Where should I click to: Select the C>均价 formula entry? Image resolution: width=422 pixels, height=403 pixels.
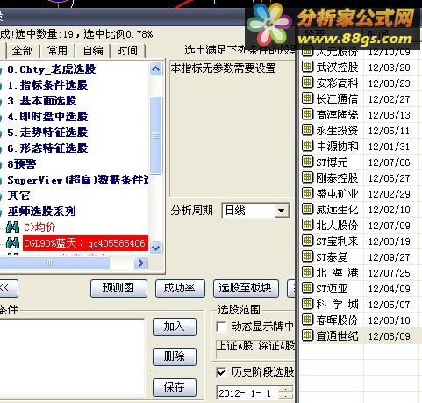tap(39, 227)
